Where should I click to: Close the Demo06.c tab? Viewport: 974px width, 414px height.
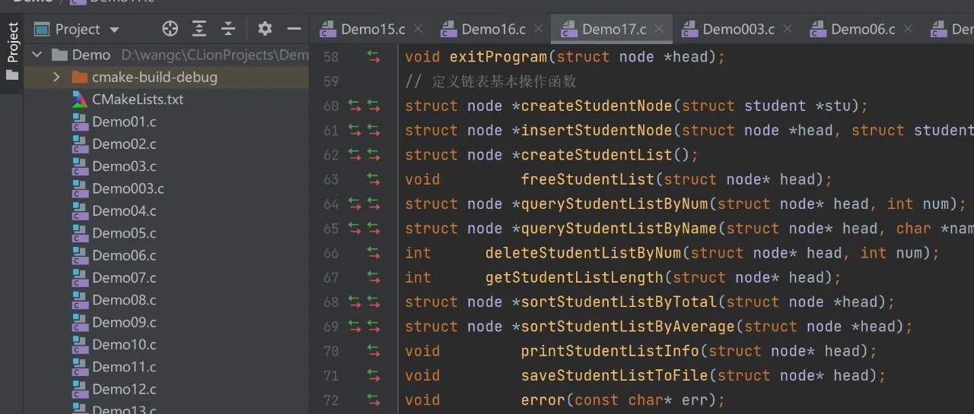coord(908,30)
